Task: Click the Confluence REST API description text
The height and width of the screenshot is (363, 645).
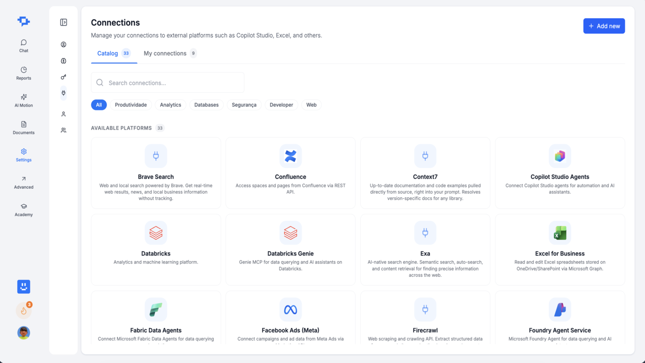Action: (x=291, y=189)
